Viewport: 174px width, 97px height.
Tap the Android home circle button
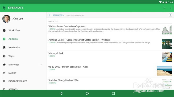[87, 94]
